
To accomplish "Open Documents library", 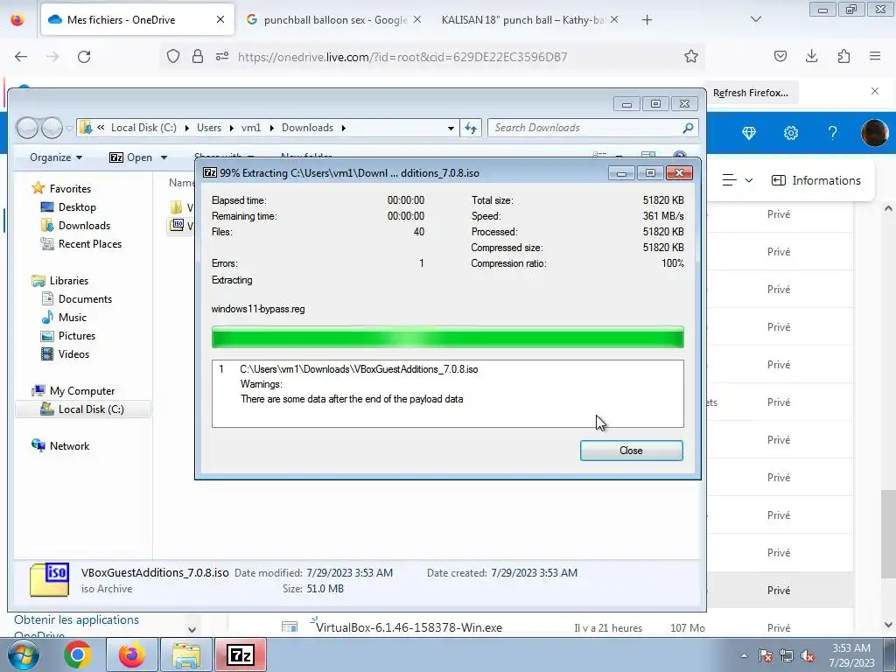I will tap(85, 299).
